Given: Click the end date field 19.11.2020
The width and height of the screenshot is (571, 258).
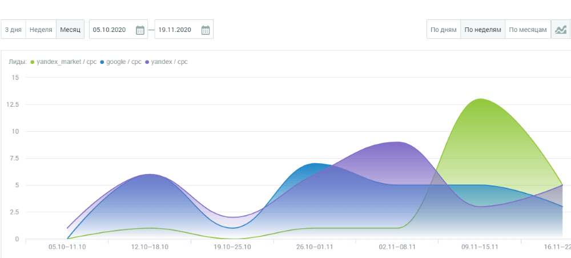Looking at the screenshot, I should (175, 30).
